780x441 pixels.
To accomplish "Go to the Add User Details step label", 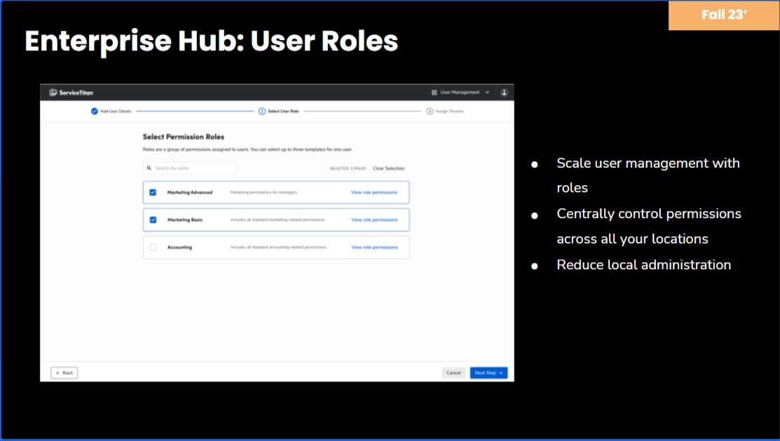I will tap(116, 111).
